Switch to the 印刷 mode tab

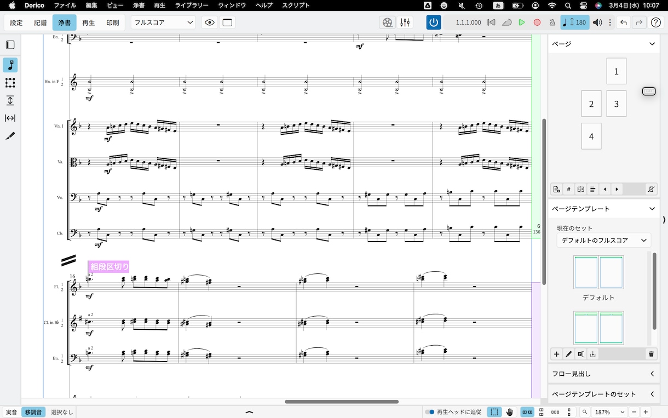(x=112, y=22)
